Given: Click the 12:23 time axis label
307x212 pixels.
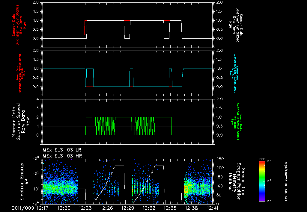Looking at the screenshot, I should click(85, 208).
